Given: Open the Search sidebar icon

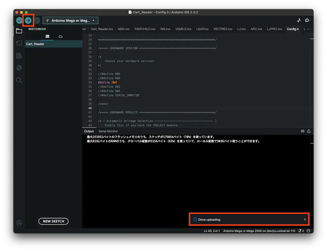Looking at the screenshot, I should point(19,80).
